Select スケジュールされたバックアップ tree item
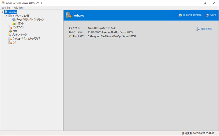The image size is (219, 136). (x=26, y=39)
